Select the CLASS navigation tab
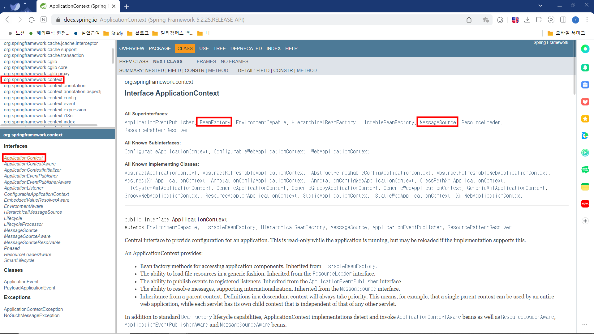Viewport: 594px width, 334px height. pyautogui.click(x=185, y=49)
